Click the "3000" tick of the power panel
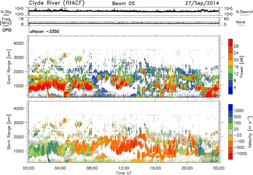The width and height of the screenshot is (253, 175). pos(18,57)
